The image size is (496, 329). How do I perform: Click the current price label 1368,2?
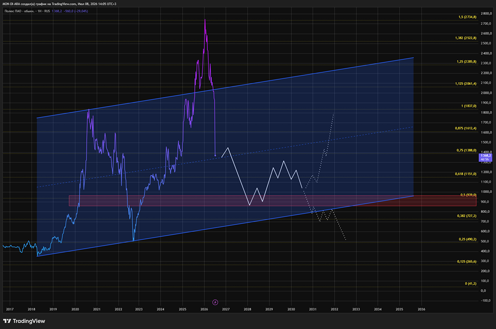click(x=485, y=157)
